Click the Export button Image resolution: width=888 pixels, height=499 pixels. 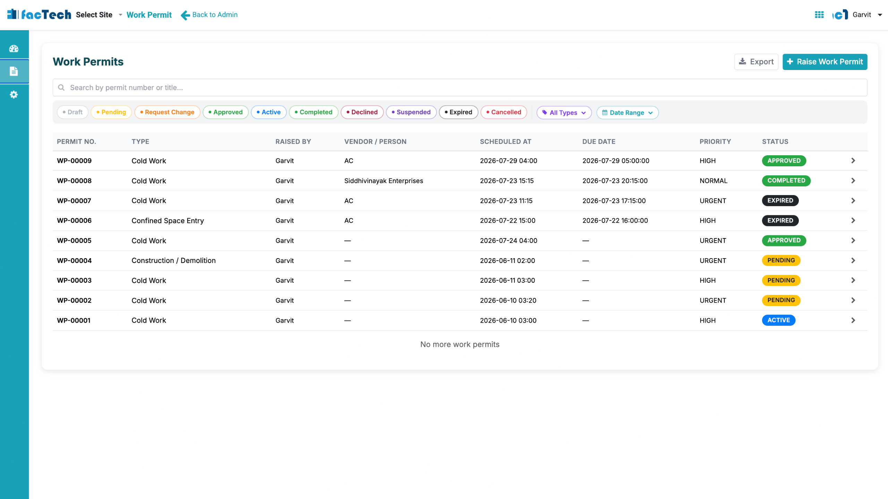click(x=756, y=62)
